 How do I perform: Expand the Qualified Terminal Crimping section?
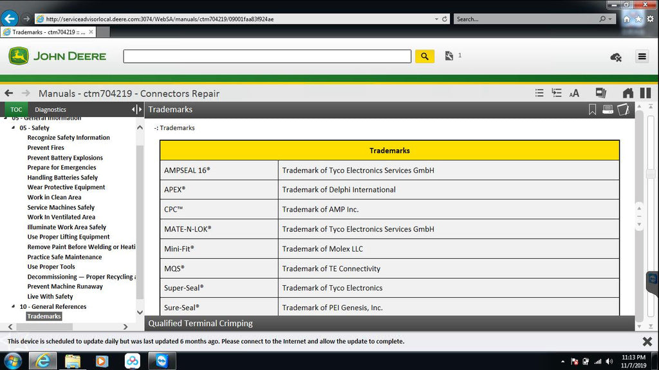pyautogui.click(x=200, y=323)
